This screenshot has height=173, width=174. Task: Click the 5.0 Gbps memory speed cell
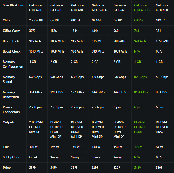tap(162, 77)
